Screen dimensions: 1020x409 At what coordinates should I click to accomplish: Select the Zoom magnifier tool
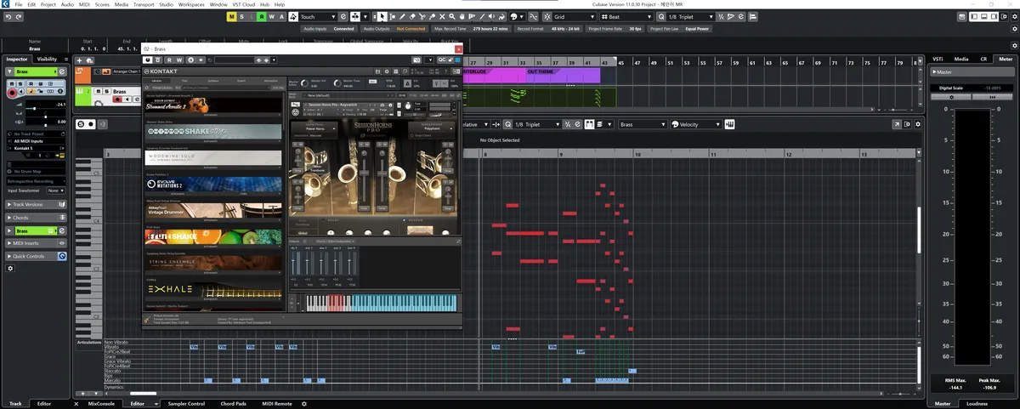coord(454,16)
